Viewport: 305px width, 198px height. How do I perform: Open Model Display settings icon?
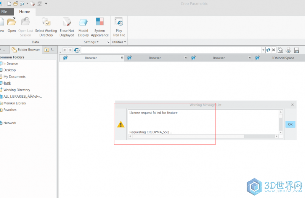83,22
